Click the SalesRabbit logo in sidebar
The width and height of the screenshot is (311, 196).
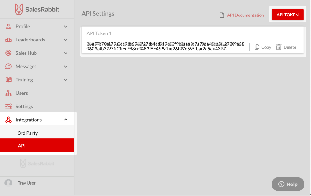pyautogui.click(x=37, y=9)
